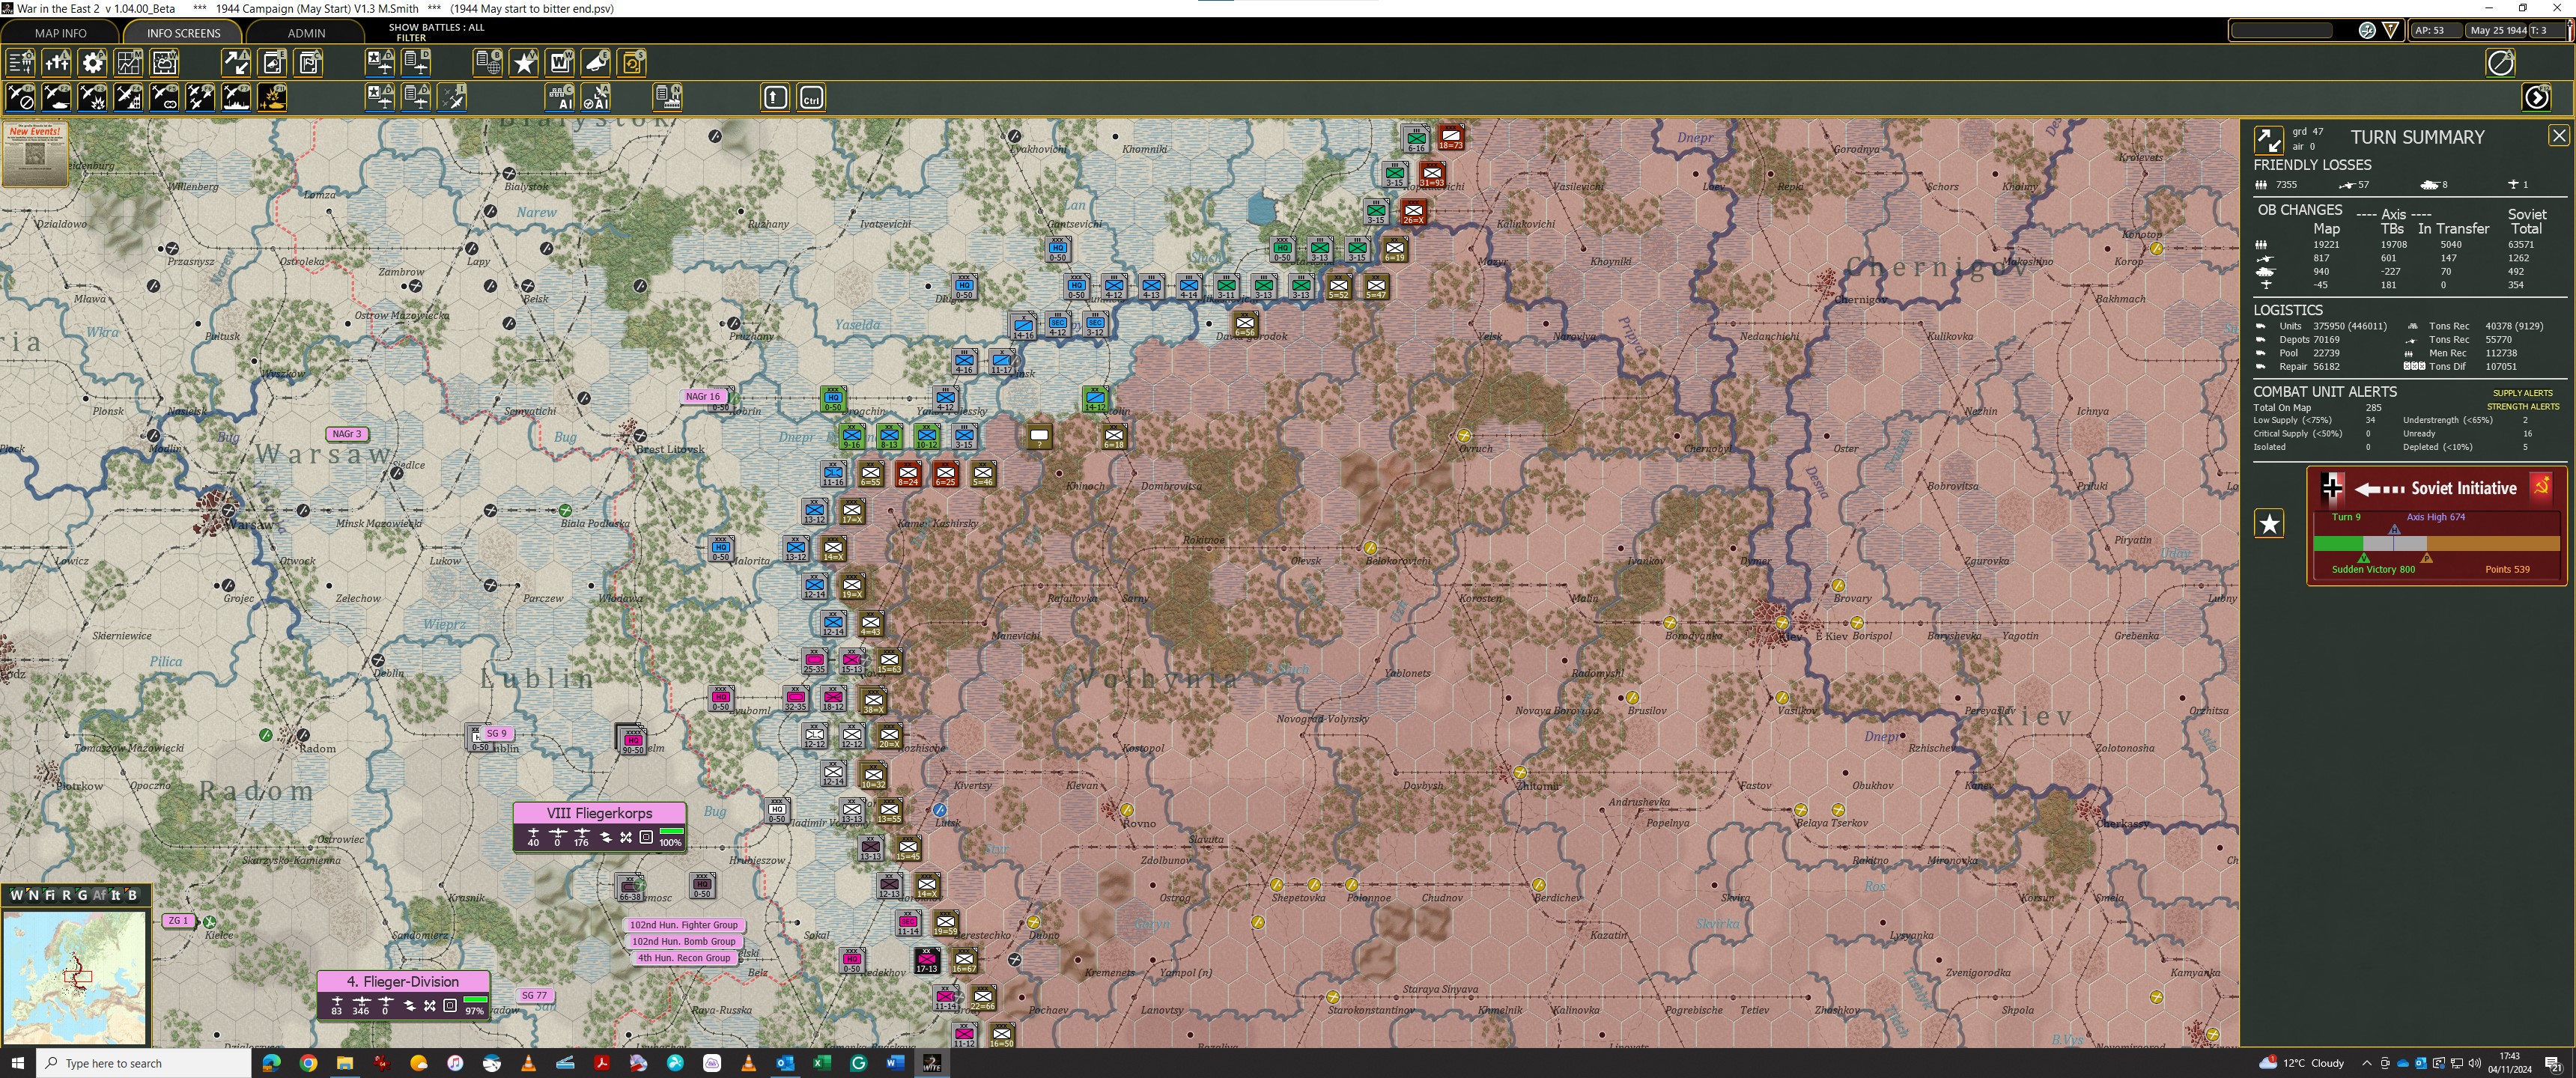2576x1078 pixels.
Task: Click the SUPPLY ALERTS link
Action: 2522,393
